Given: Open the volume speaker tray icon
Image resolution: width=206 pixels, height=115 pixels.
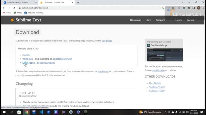Looking at the screenshot, I should pos(187,112).
